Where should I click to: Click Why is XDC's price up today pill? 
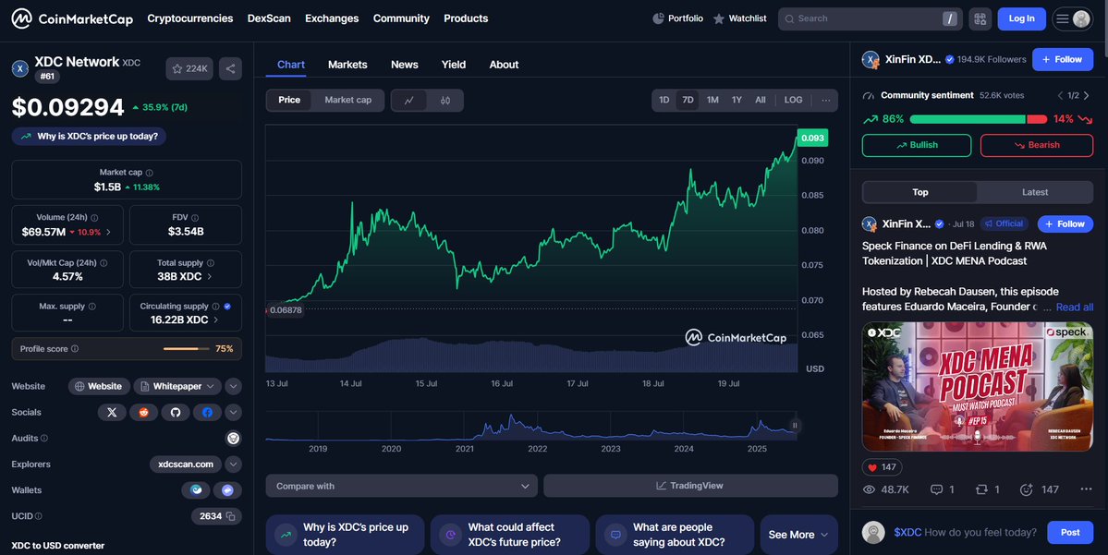(89, 137)
